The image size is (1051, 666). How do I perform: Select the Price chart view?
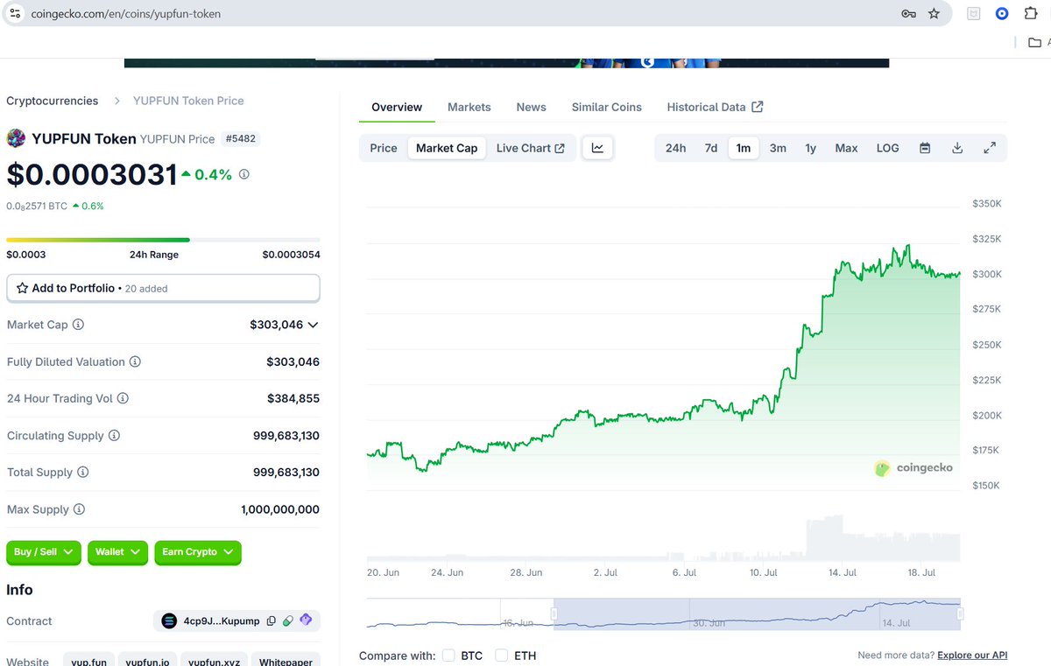pos(384,148)
